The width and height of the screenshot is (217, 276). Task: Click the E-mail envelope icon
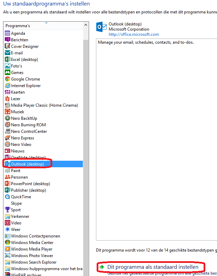pos(7,53)
